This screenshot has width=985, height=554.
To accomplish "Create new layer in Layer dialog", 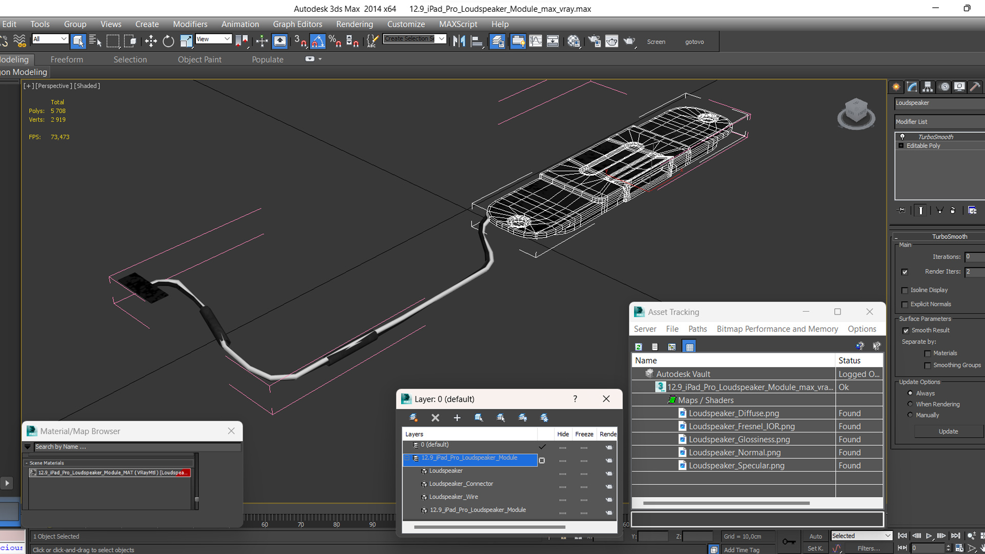I will [x=413, y=418].
